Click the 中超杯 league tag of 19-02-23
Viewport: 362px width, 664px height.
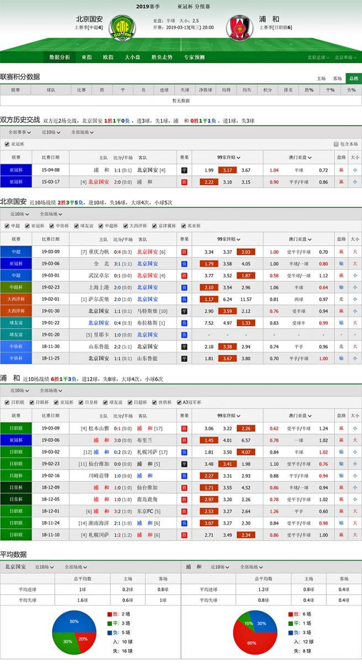[16, 287]
